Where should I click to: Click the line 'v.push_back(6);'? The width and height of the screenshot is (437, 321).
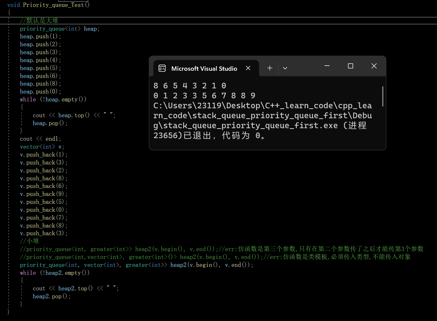pos(44,186)
